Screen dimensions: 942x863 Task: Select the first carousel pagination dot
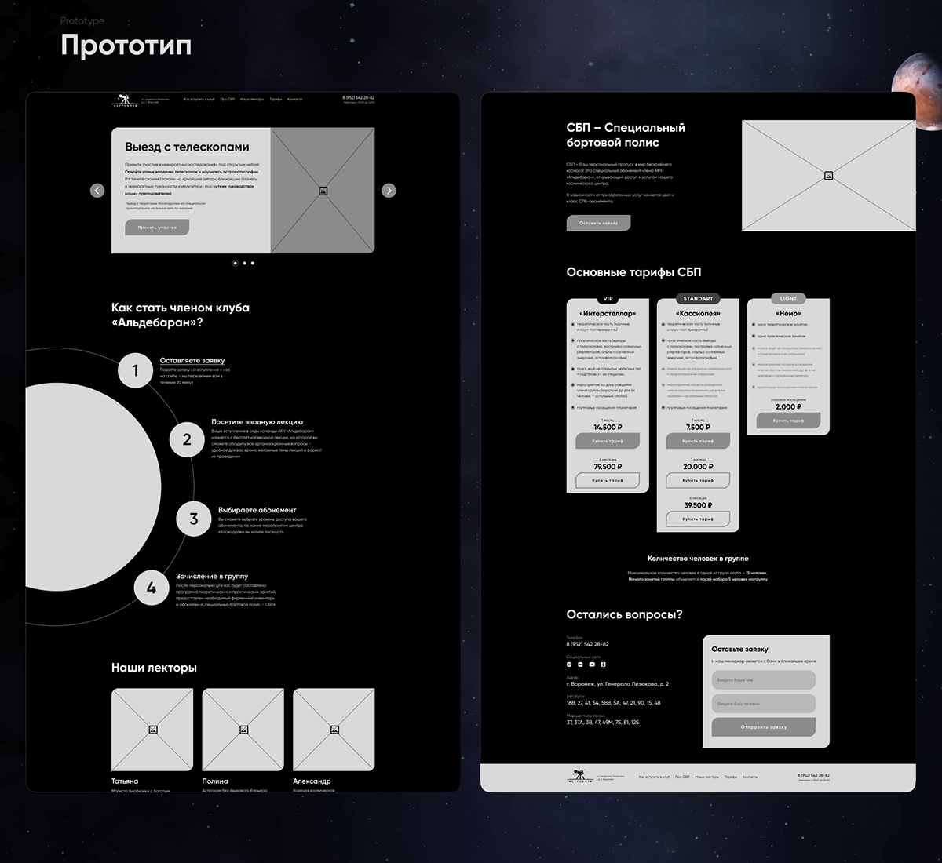[x=235, y=264]
